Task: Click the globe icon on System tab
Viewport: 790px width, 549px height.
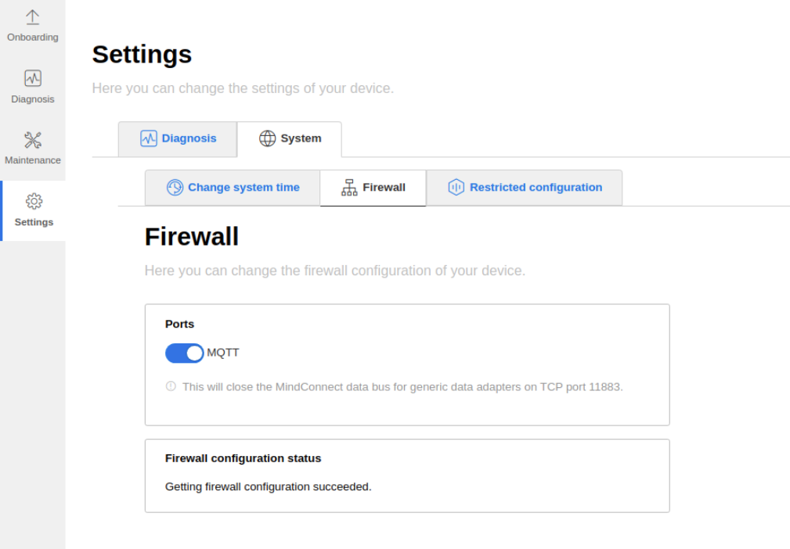Action: 268,138
